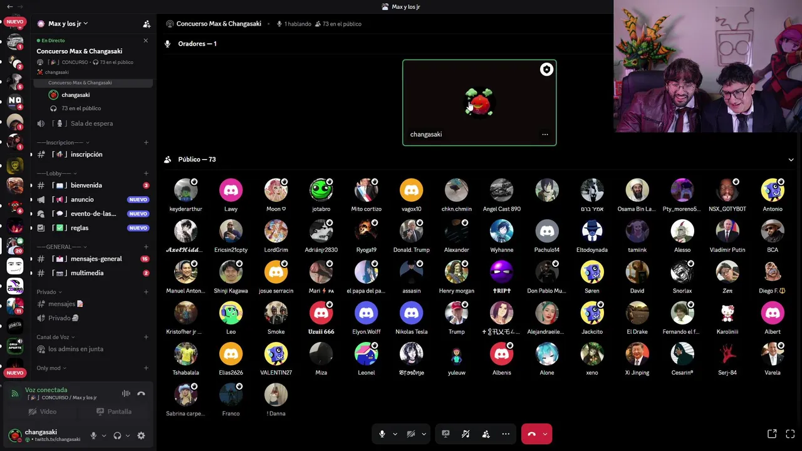Add channel with plus beside Canal de Voz
Viewport: 802px width, 451px height.
coord(146,337)
